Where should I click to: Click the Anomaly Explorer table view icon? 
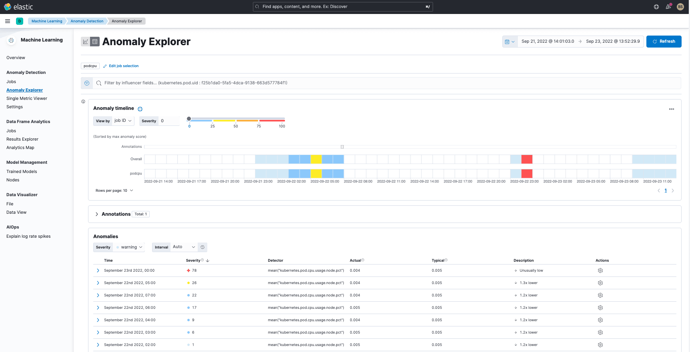[x=95, y=42]
